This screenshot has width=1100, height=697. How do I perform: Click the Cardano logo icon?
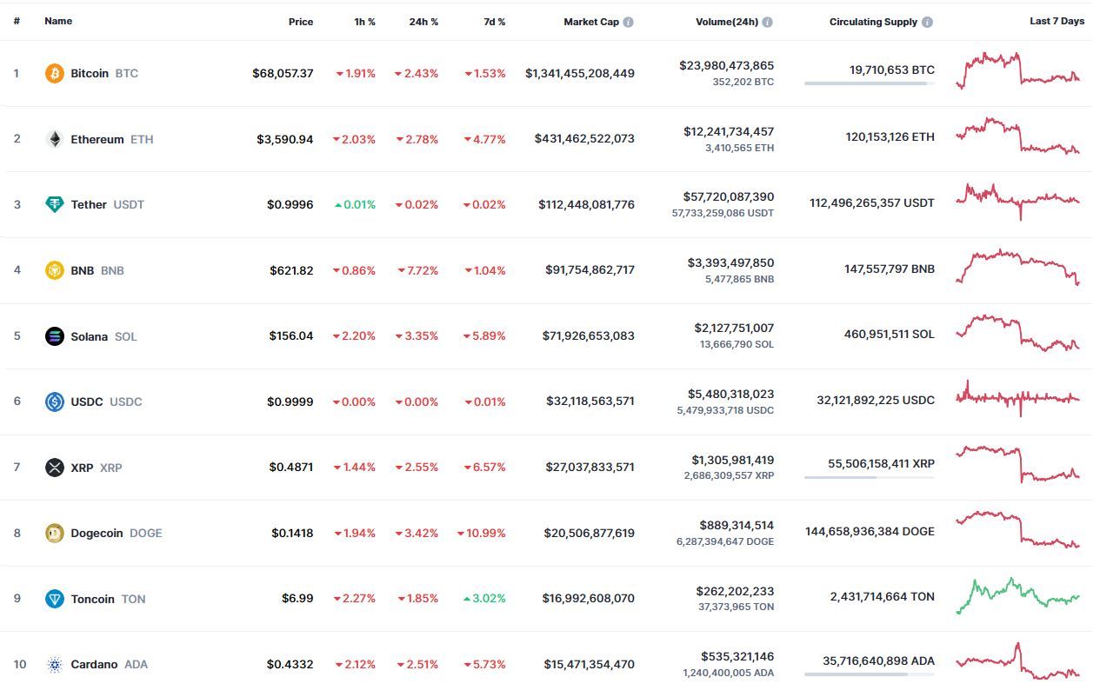55,665
